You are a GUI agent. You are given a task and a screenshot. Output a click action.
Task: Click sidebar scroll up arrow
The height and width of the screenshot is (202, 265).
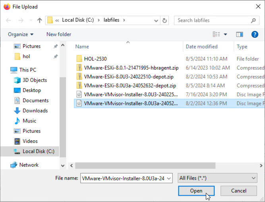click(x=63, y=45)
